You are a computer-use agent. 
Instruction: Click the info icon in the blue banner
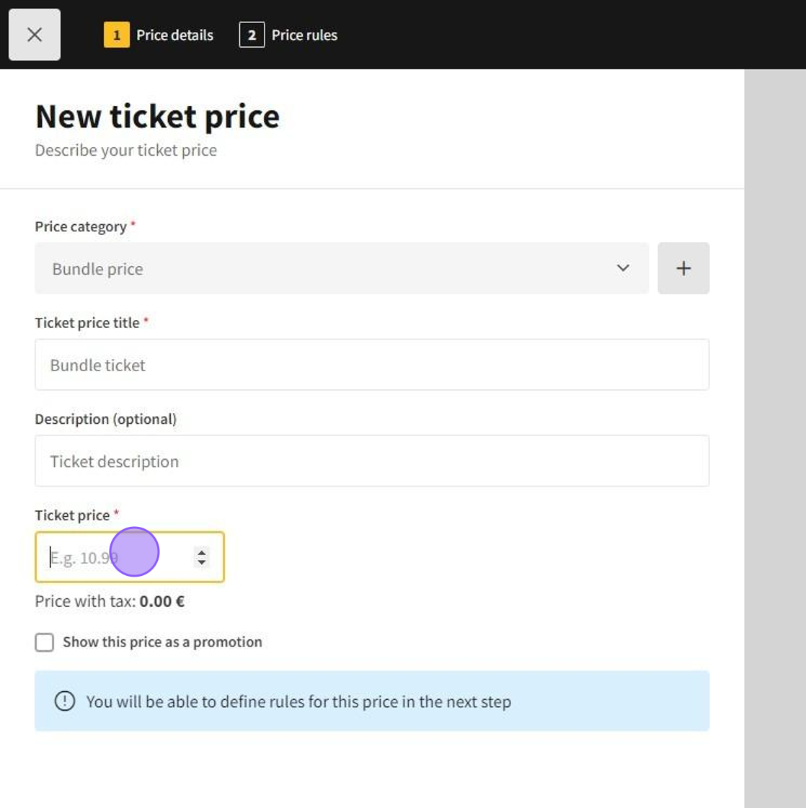tap(65, 701)
